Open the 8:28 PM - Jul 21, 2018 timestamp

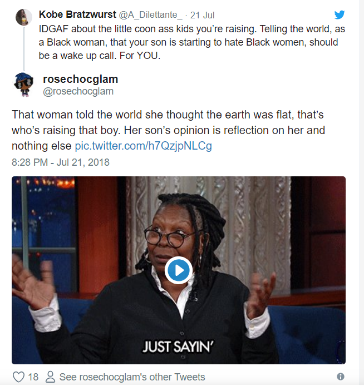pos(61,162)
